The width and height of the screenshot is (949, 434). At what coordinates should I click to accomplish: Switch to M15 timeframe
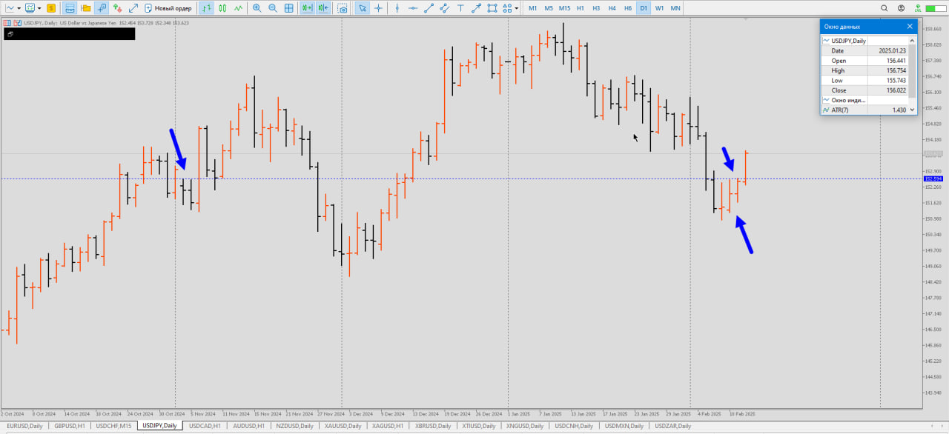(565, 8)
